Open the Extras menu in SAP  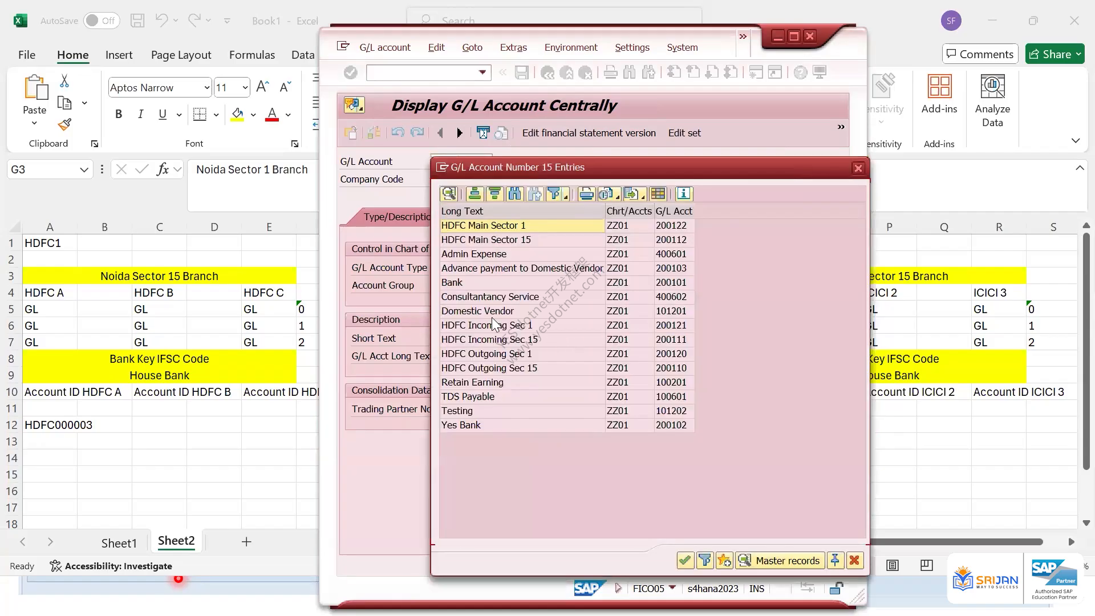coord(513,47)
